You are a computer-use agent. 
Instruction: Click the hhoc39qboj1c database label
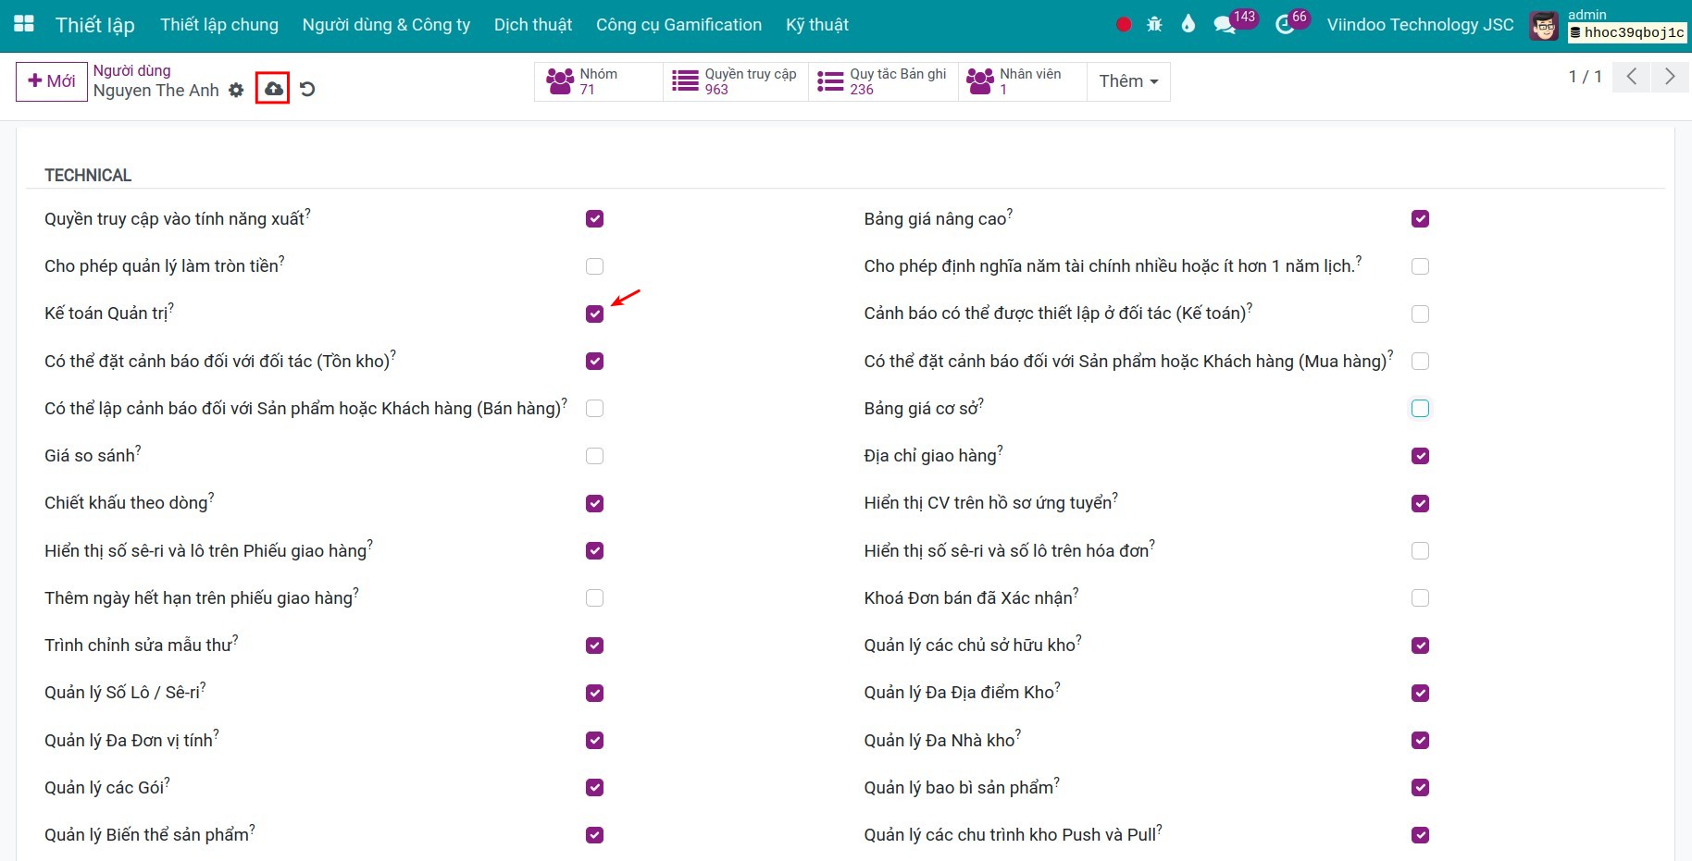point(1628,32)
